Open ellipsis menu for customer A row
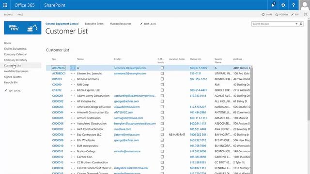This screenshot has height=174, width=310. point(73,68)
